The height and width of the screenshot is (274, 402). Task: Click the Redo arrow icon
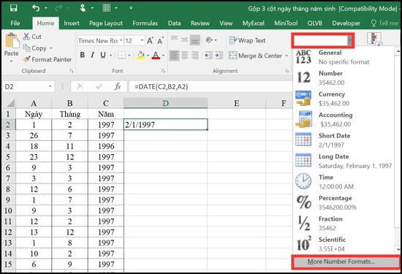58,9
